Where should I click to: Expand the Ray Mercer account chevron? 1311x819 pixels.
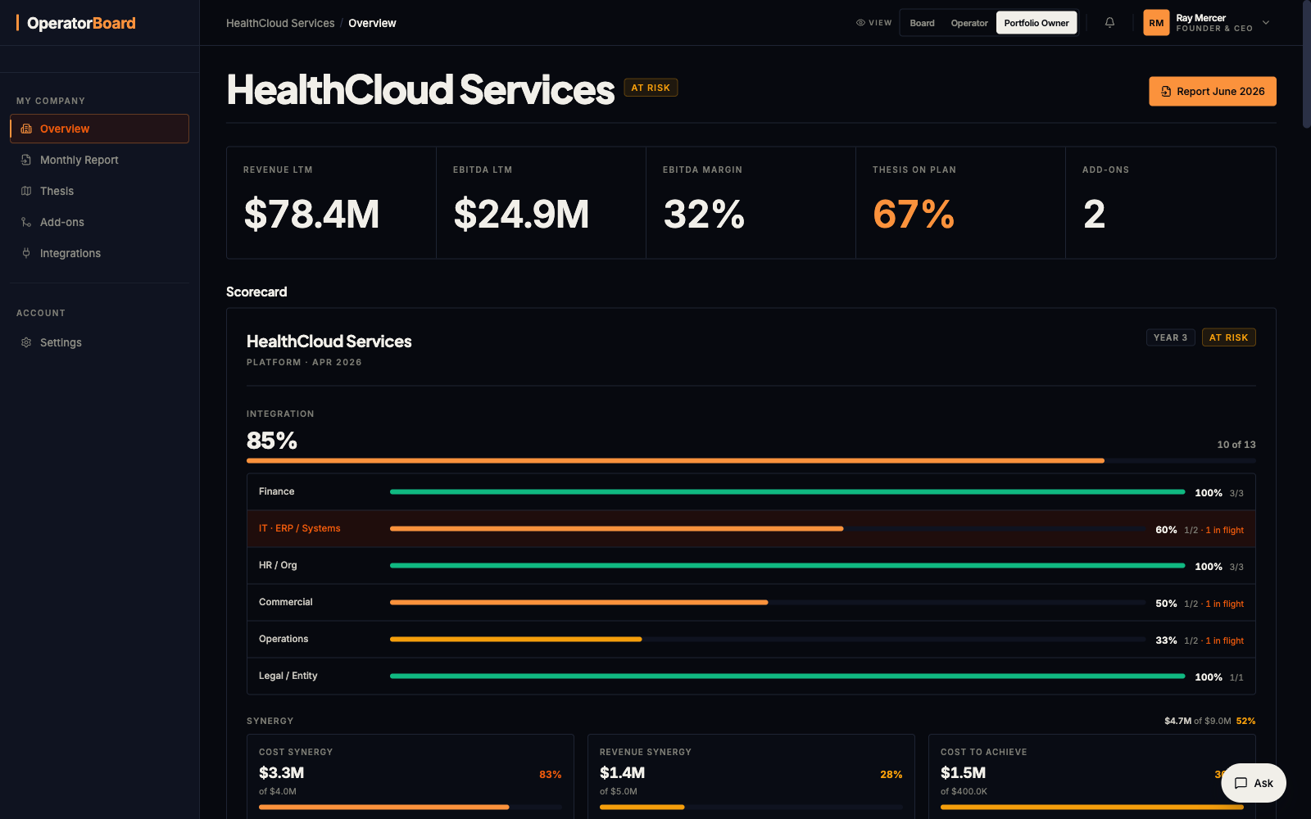pos(1266,23)
